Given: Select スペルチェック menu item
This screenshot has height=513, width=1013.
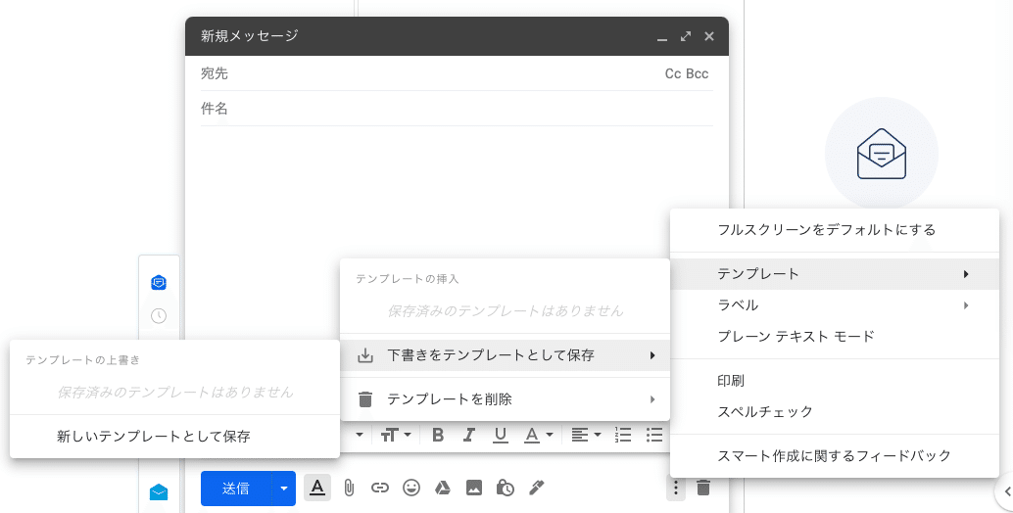Looking at the screenshot, I should point(835,412).
